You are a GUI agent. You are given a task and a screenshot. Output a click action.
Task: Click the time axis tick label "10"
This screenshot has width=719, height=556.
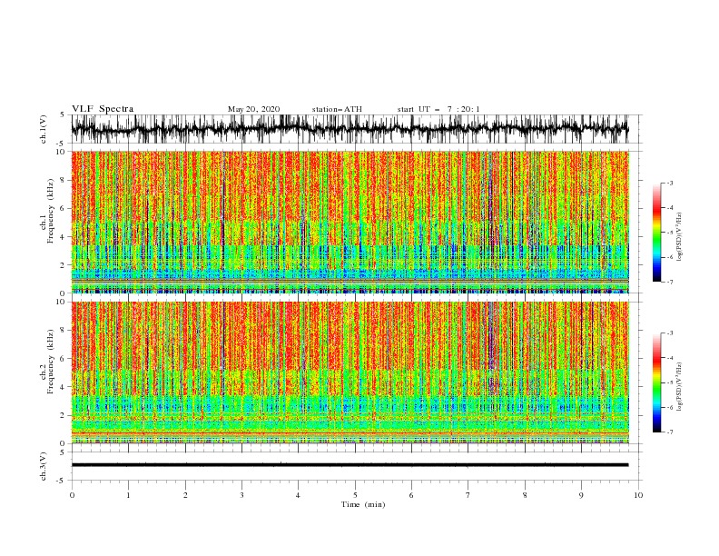coord(638,495)
